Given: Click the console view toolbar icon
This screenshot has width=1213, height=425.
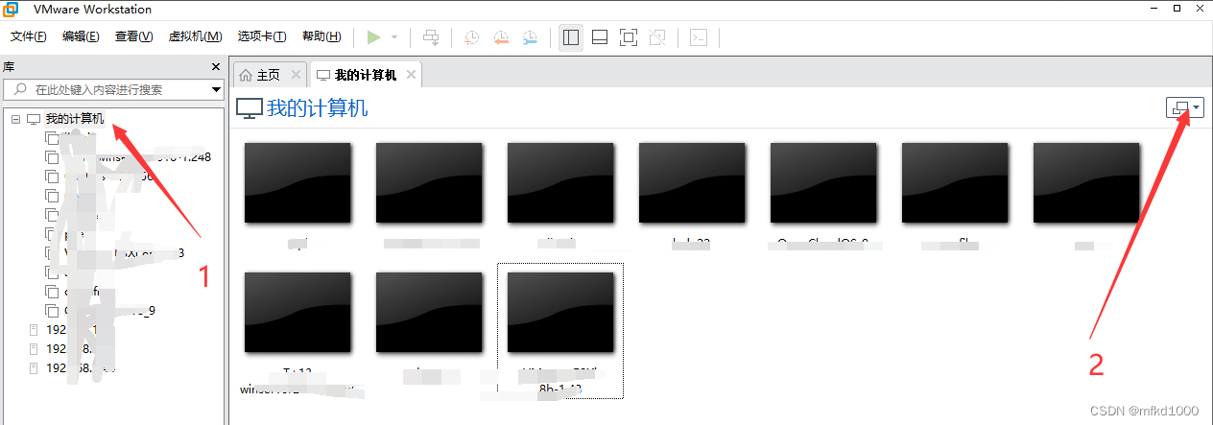Looking at the screenshot, I should (700, 37).
